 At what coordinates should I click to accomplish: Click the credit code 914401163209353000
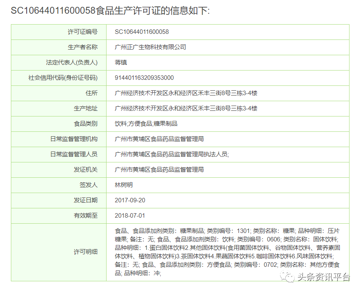pyautogui.click(x=144, y=78)
